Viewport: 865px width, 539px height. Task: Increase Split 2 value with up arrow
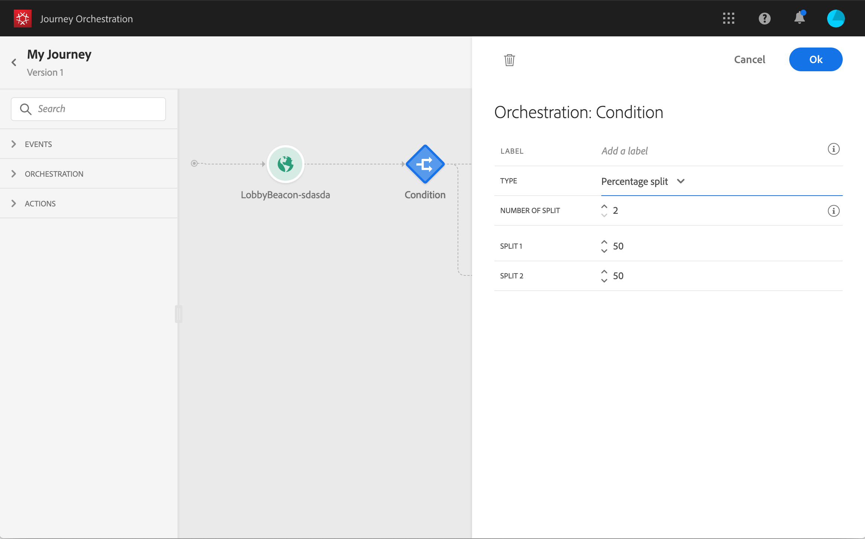(604, 272)
